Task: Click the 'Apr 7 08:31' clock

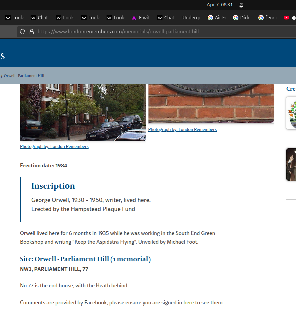Action: [219, 5]
